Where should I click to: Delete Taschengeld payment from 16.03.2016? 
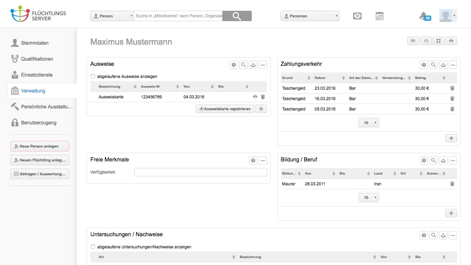(x=452, y=99)
